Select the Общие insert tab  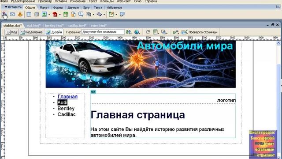pos(30,8)
